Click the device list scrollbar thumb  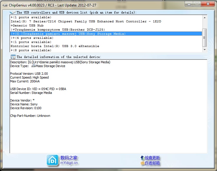pos(205,38)
